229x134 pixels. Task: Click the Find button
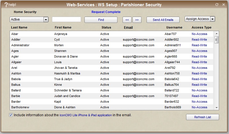pos(101,20)
